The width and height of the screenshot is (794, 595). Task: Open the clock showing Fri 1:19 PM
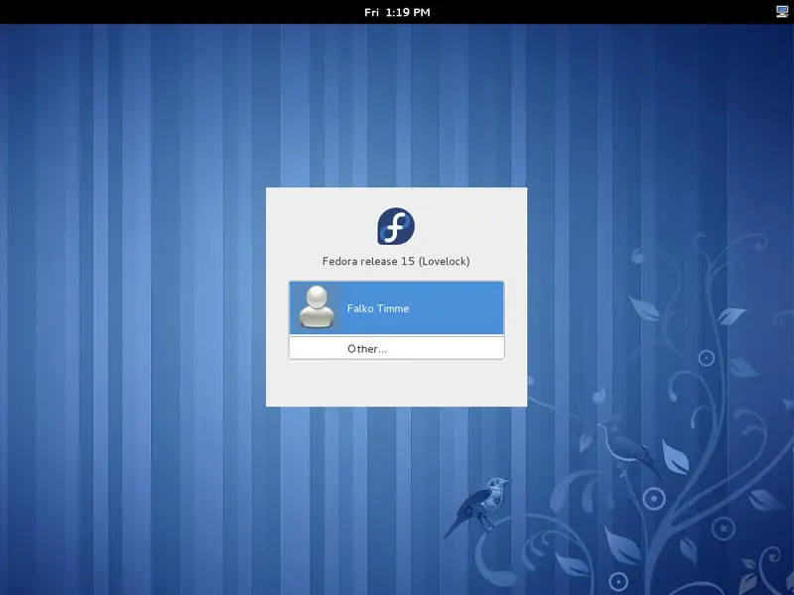[x=397, y=12]
